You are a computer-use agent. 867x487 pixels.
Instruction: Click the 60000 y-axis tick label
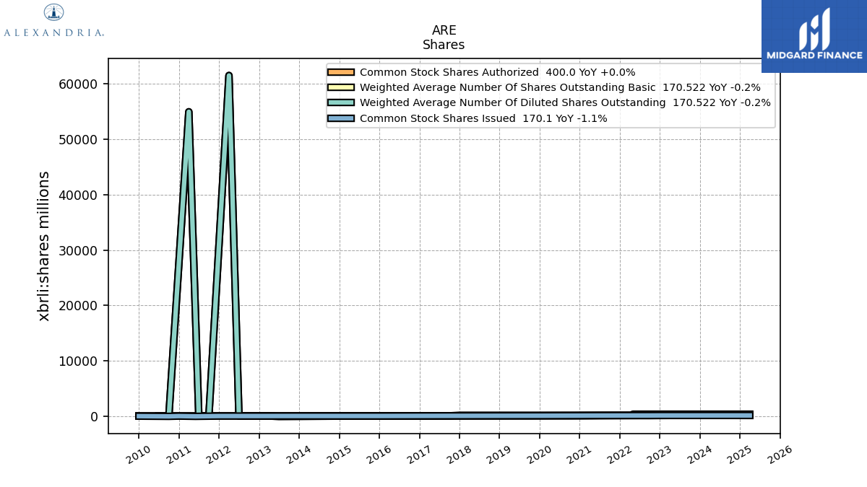click(77, 84)
